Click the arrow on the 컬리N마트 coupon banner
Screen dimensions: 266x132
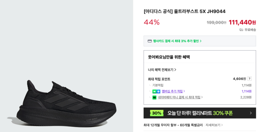251,113
